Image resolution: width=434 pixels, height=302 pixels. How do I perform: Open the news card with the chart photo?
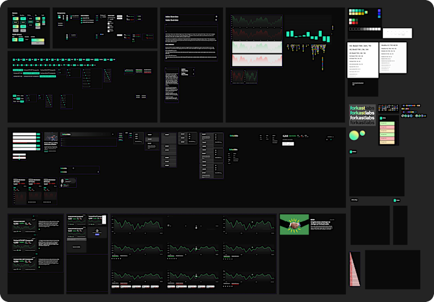pyautogui.click(x=51, y=143)
